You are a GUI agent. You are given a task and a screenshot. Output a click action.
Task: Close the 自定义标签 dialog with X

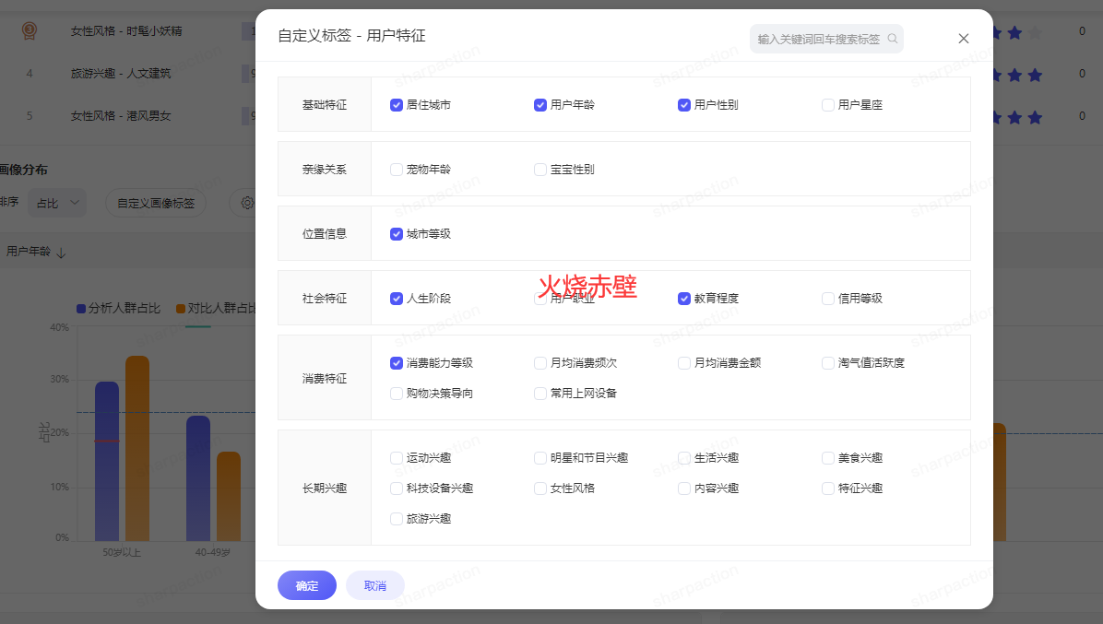[x=964, y=39]
